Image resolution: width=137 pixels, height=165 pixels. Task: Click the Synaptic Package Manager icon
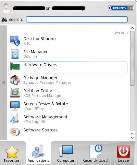click(15, 80)
